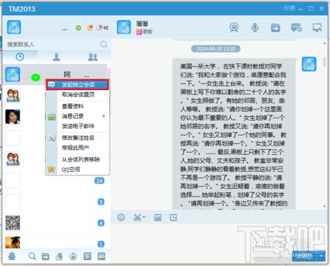
Task: Open the sunset palm tree avatar conversation
Action: click(13, 242)
